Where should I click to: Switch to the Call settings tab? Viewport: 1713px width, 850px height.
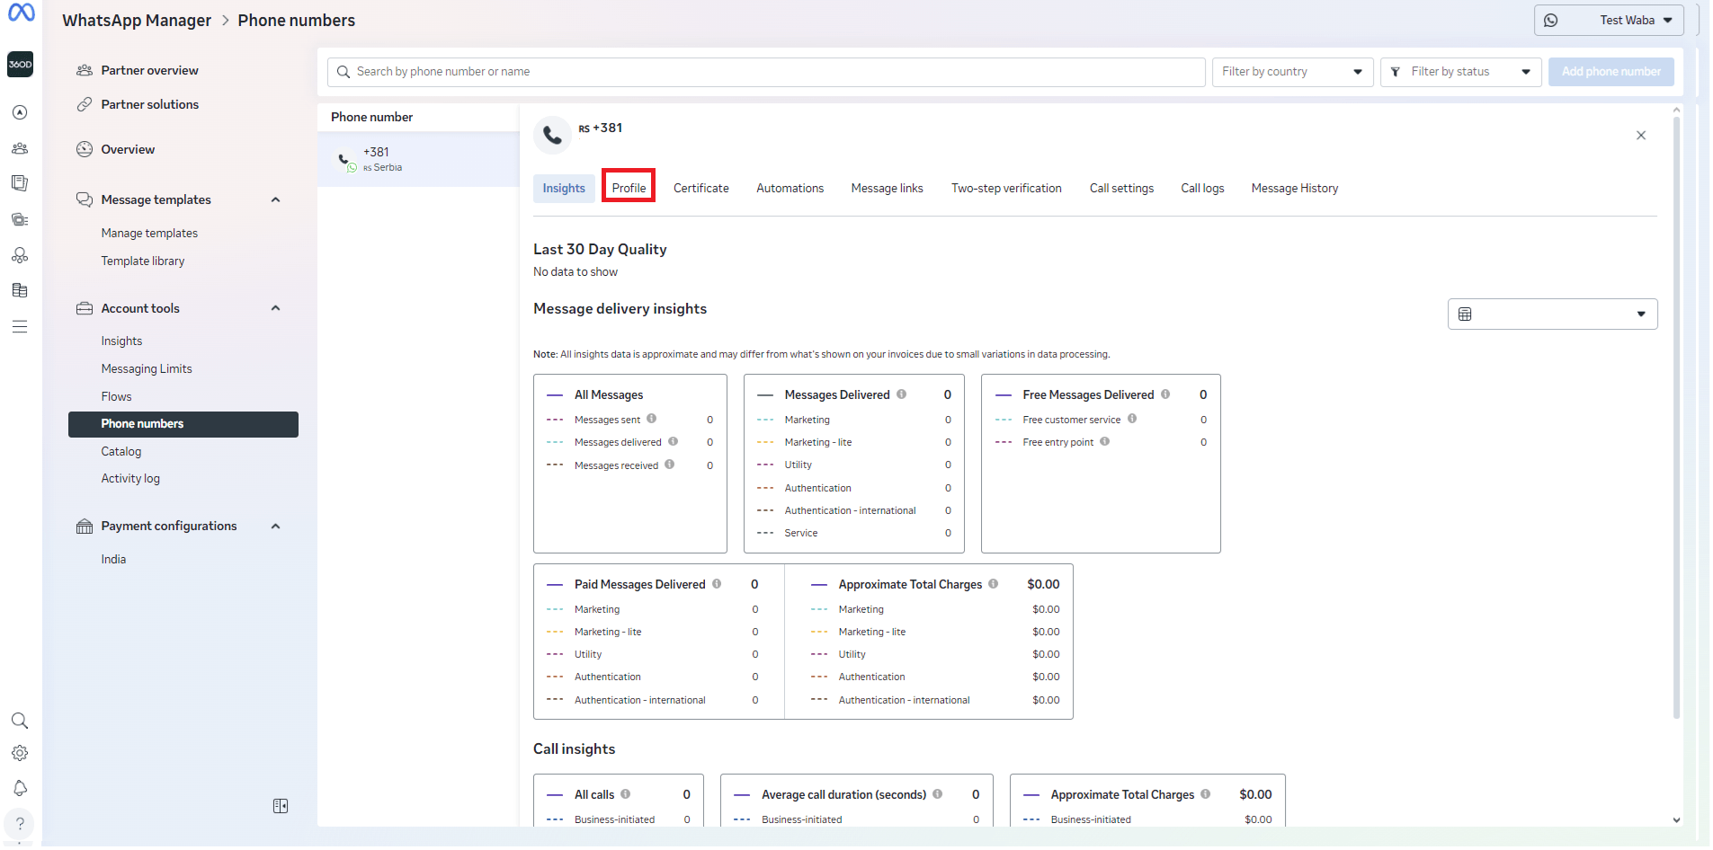coord(1121,189)
